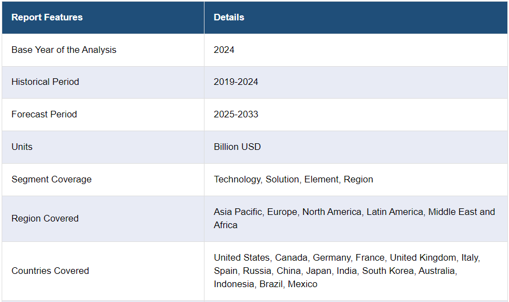
Task: Click Mexico in the countries list
Action: coord(303,284)
